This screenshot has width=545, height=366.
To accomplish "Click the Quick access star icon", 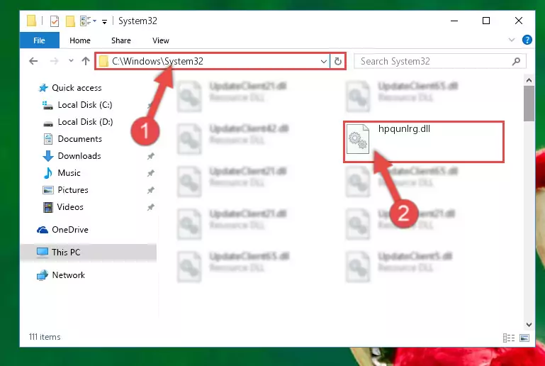I will pyautogui.click(x=43, y=88).
